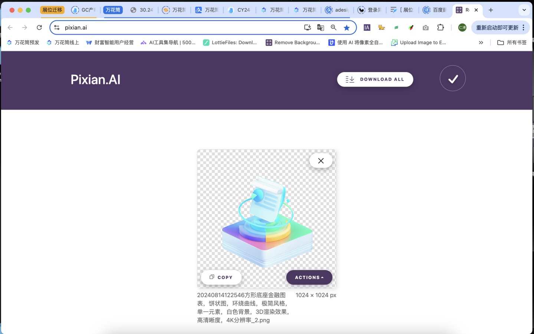Click the install app icon in address bar

tap(307, 27)
